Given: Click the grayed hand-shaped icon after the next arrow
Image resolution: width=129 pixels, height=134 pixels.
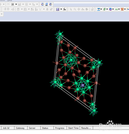Looking at the screenshot, I should [13, 9].
